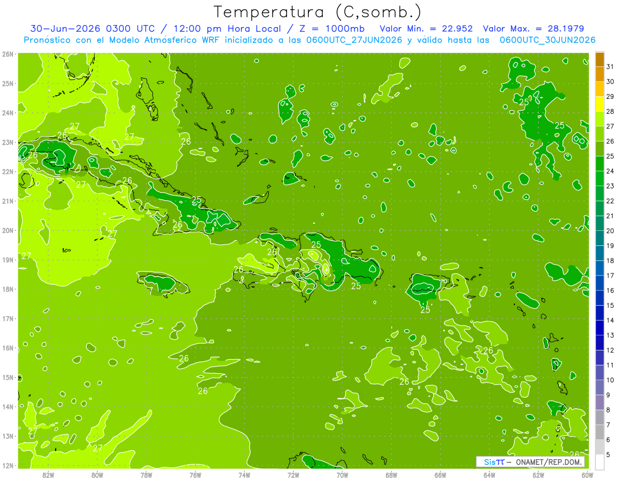Click the color scale label 28

pos(610,111)
